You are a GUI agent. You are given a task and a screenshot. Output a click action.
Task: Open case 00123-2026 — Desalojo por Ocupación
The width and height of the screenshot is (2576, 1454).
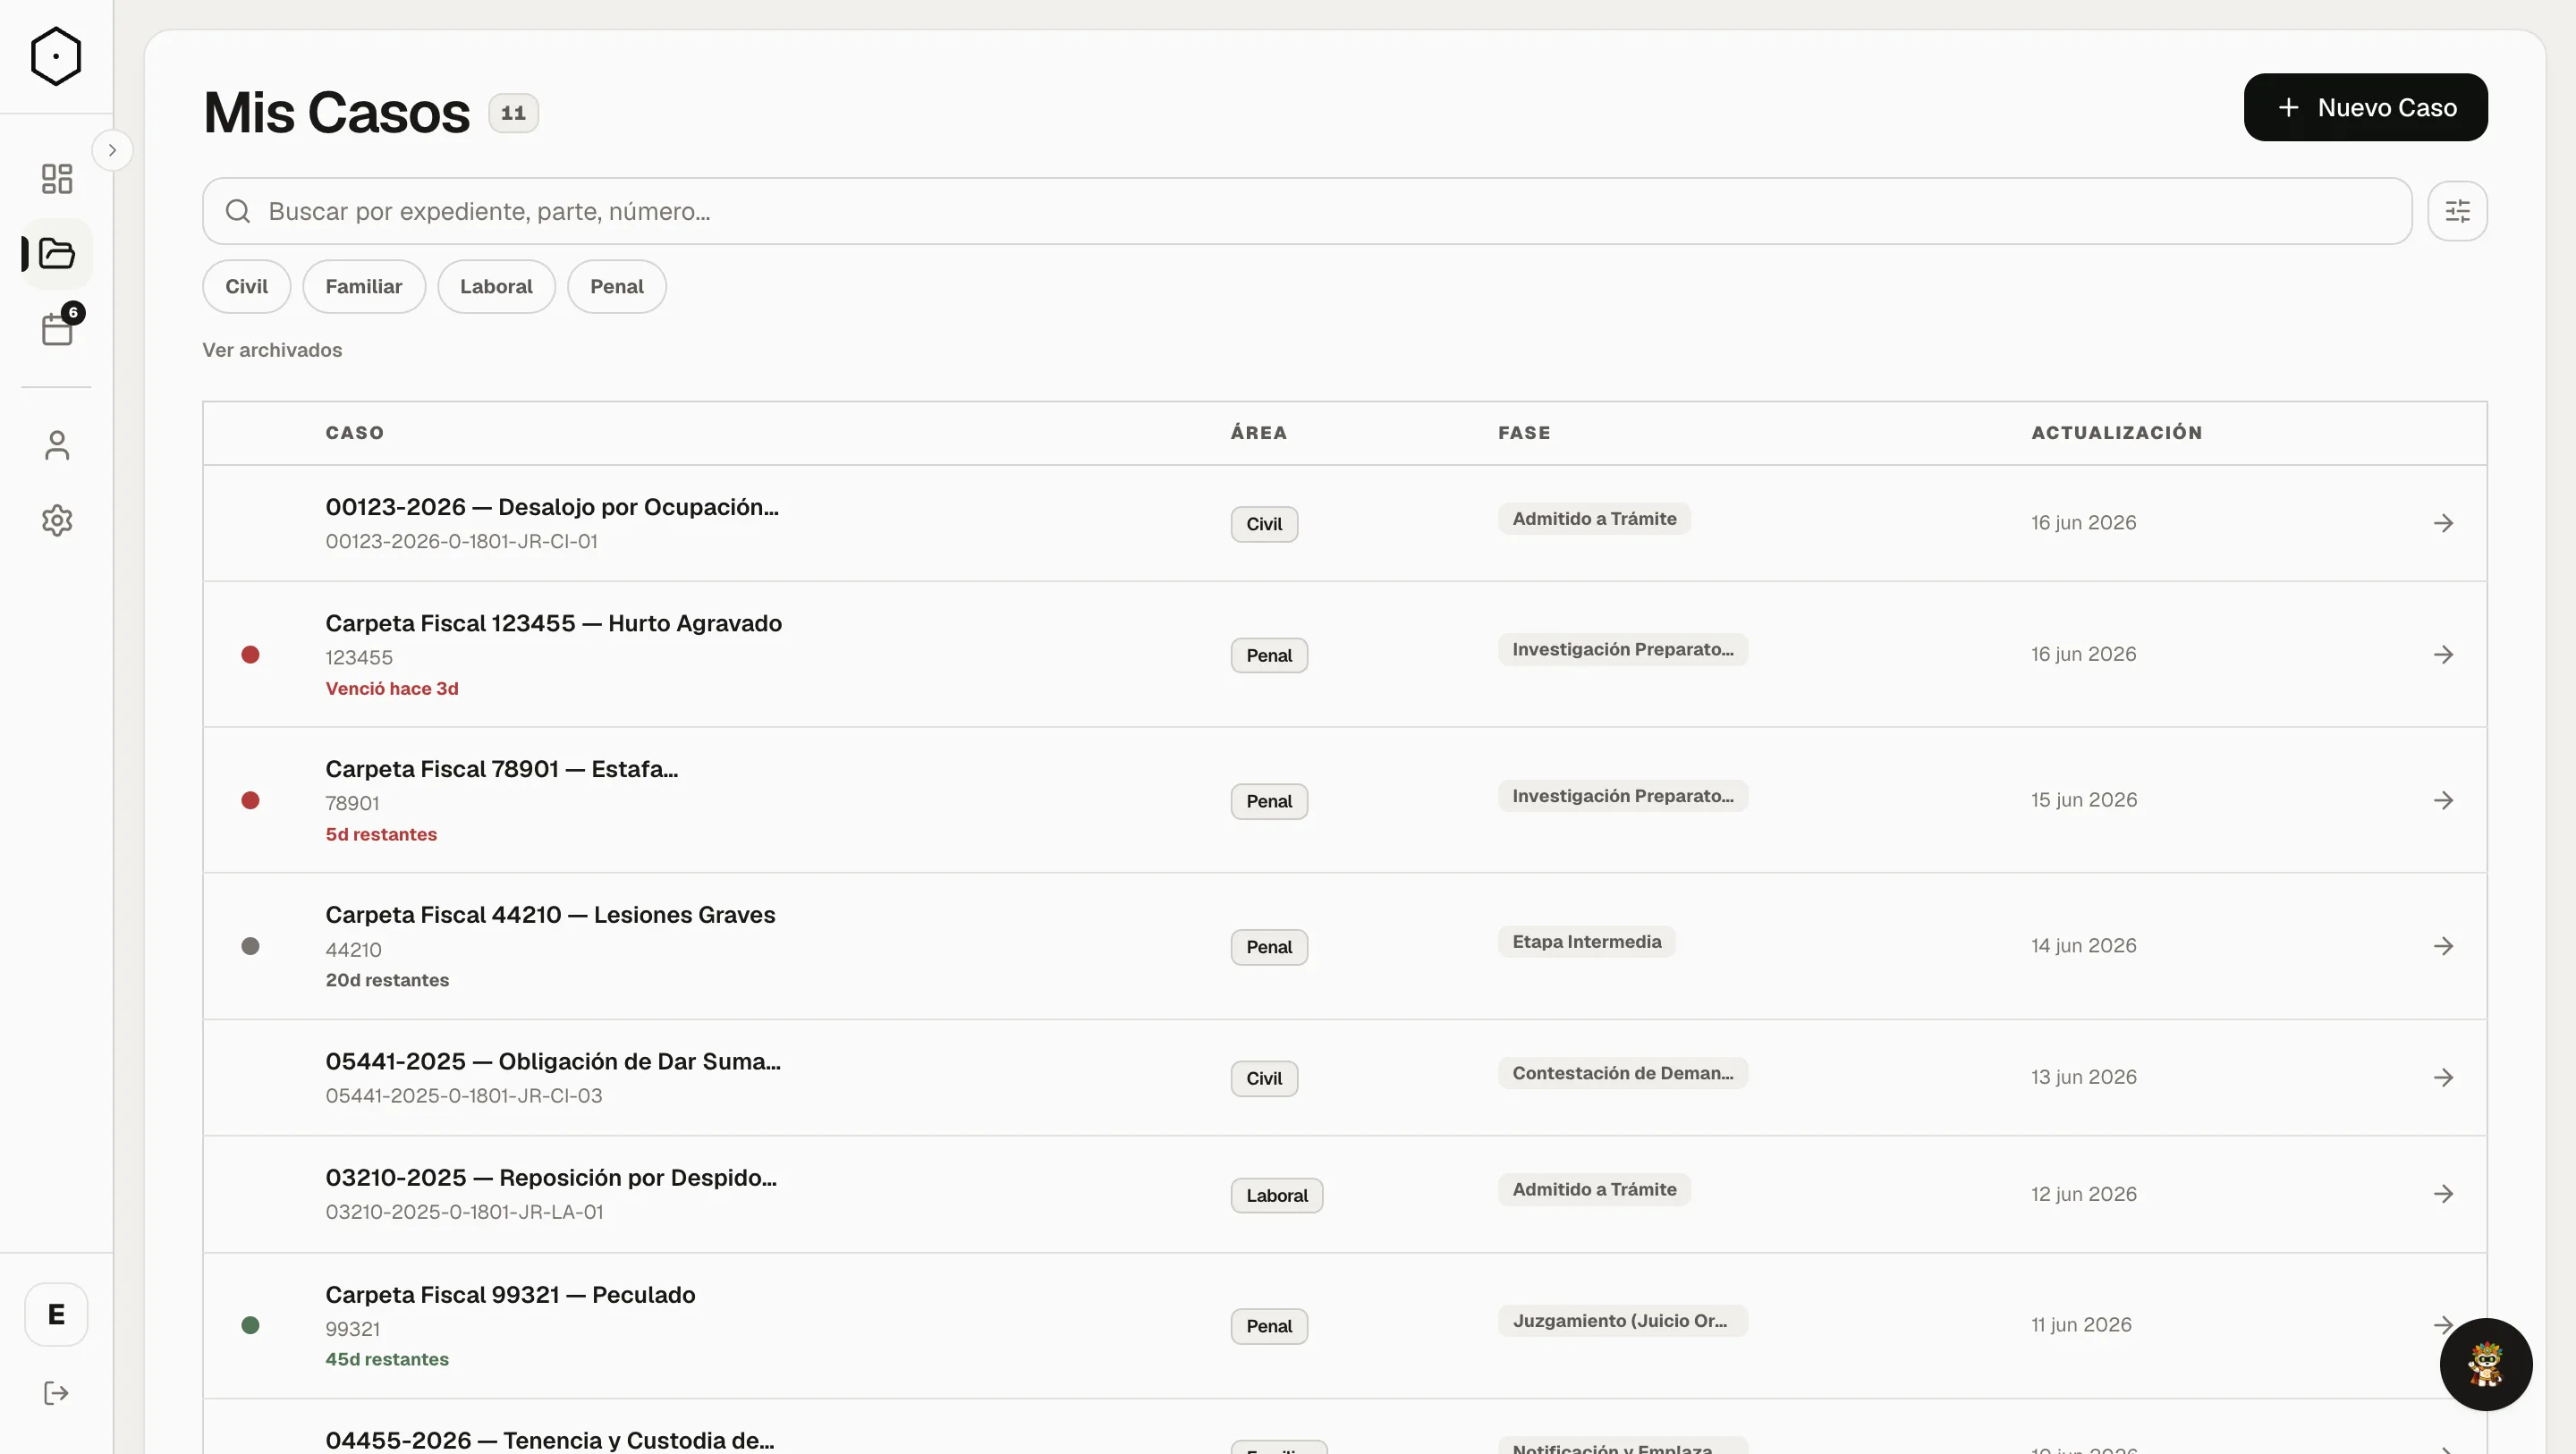click(x=552, y=507)
